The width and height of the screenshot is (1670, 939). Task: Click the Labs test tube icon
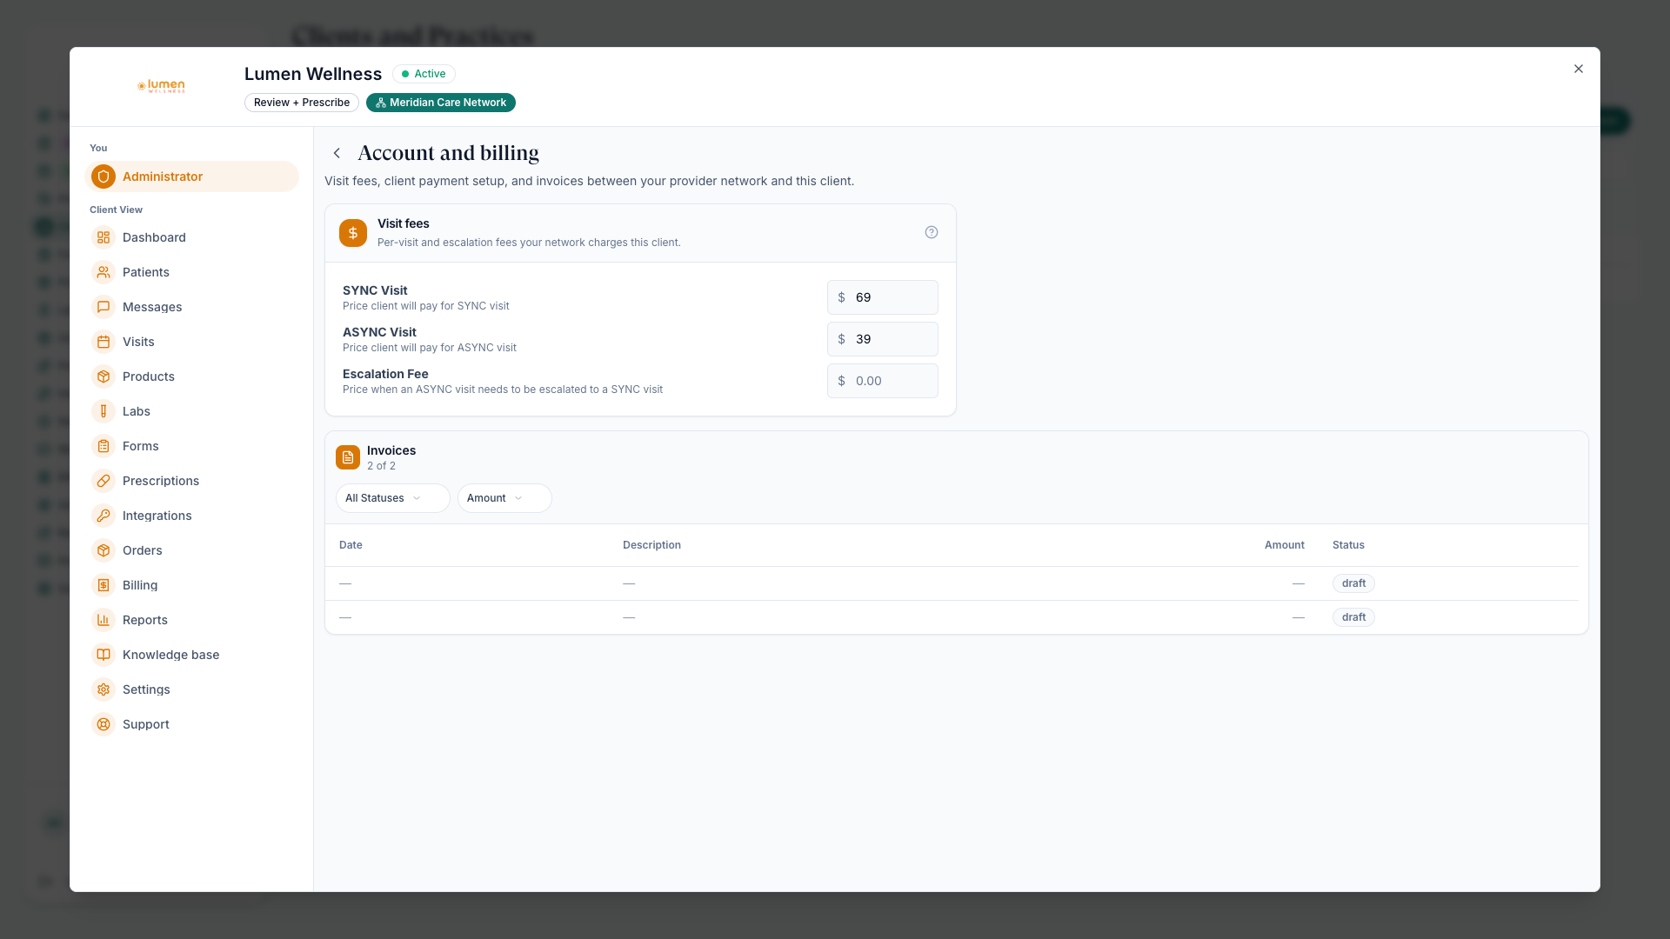(x=104, y=411)
